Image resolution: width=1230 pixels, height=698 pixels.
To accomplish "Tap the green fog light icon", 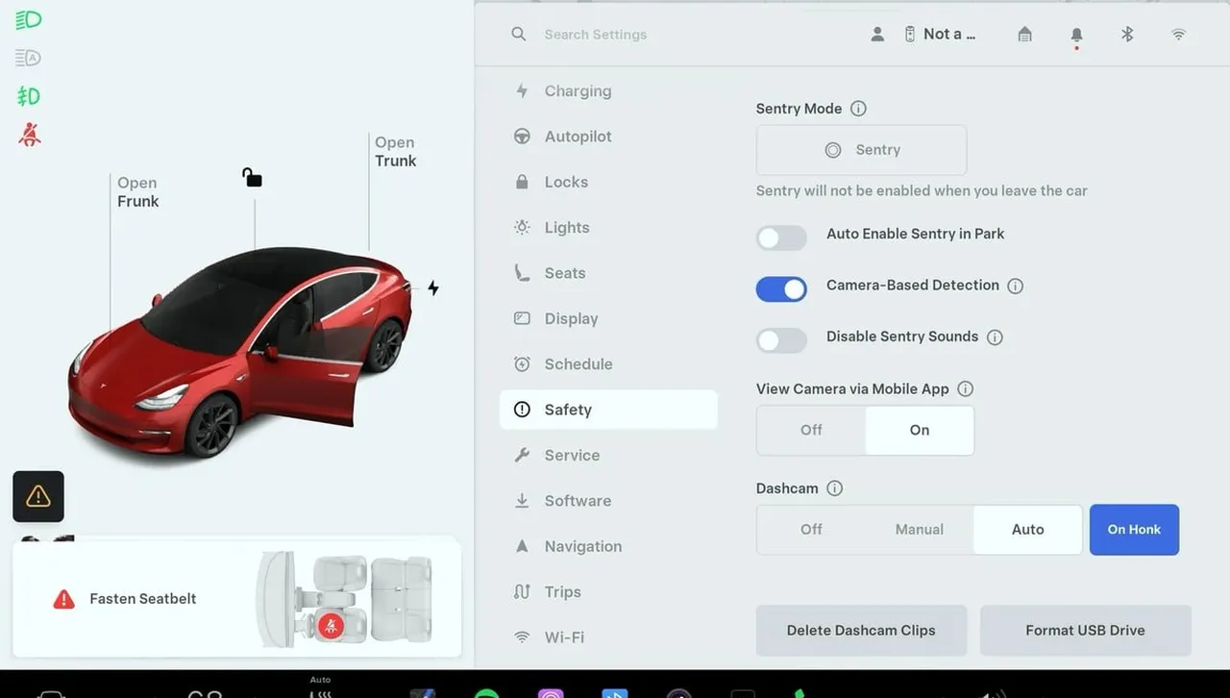I will 28,96.
